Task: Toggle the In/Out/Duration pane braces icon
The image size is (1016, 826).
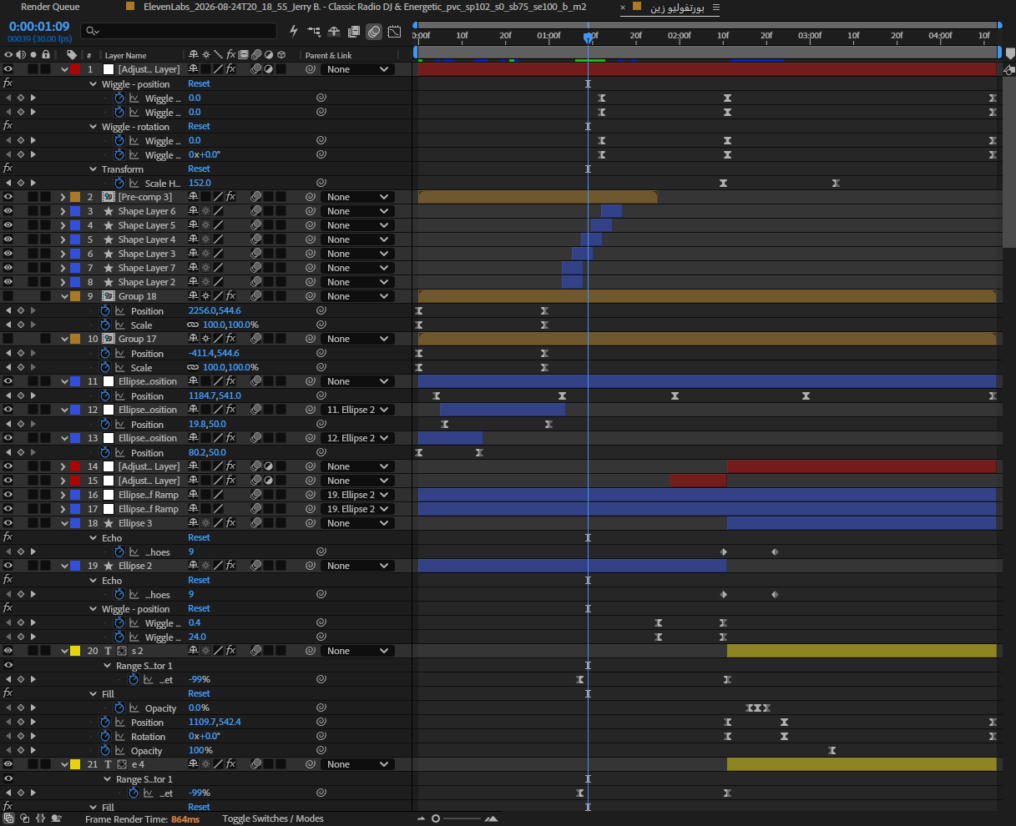Action: pyautogui.click(x=40, y=818)
